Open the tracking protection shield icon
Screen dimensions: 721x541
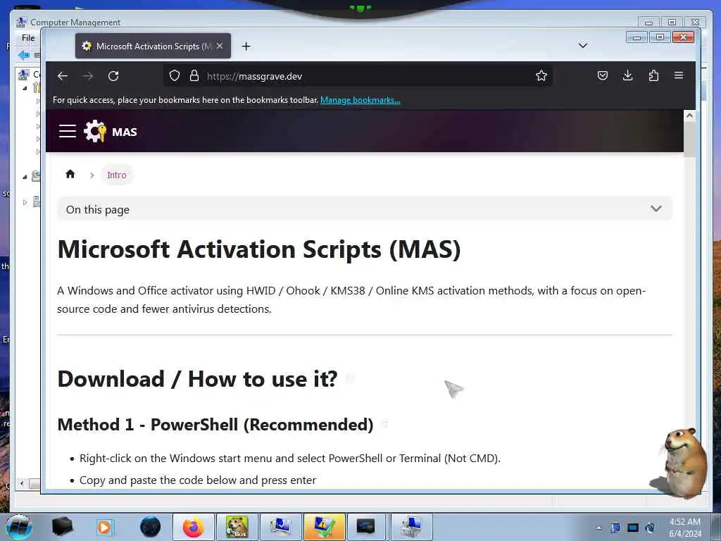tap(175, 75)
